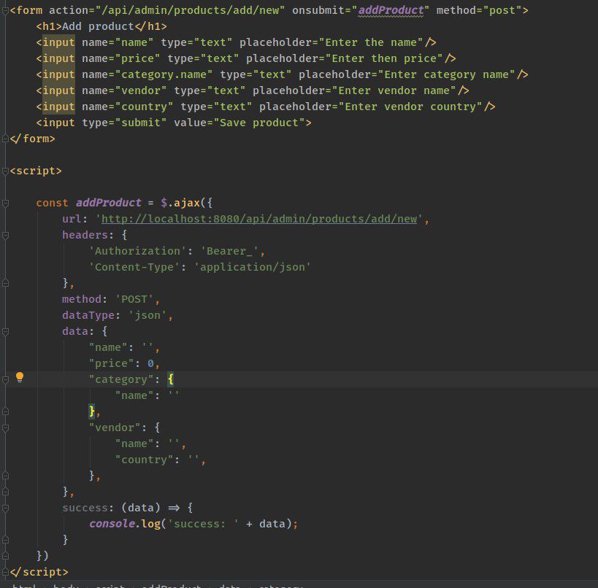This screenshot has width=598, height=588.
Task: Click the 'Content-Type' header key
Action: 134,267
